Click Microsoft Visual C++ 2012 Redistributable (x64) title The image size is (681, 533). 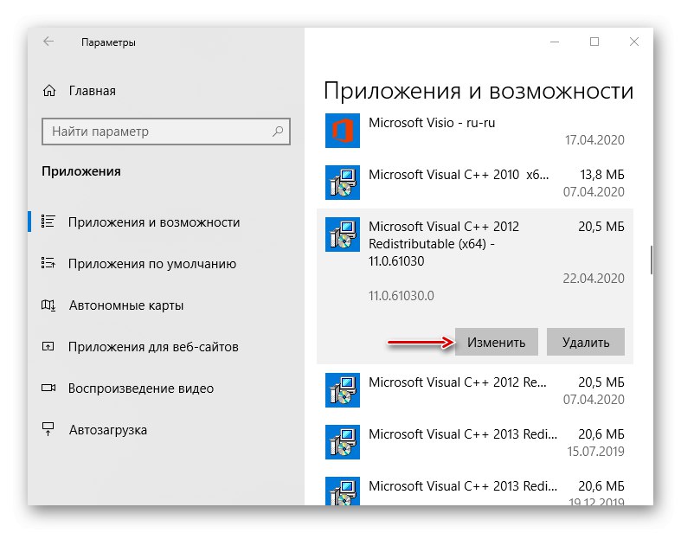pos(444,244)
